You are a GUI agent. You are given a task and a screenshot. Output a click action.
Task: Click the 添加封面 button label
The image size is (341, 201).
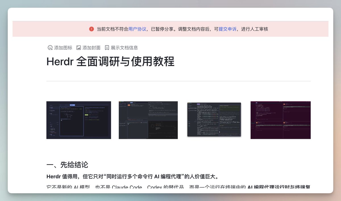[x=92, y=48]
